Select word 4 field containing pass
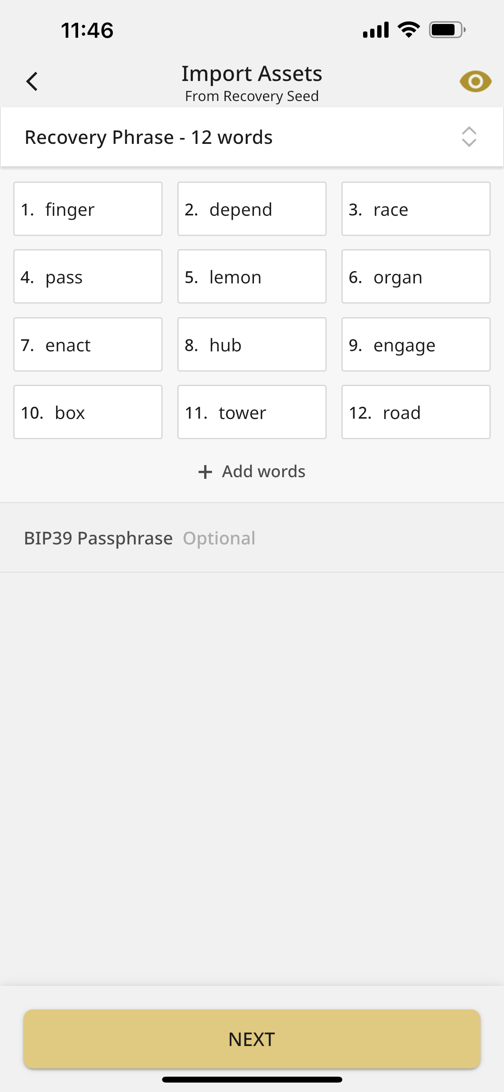504x1092 pixels. point(88,277)
